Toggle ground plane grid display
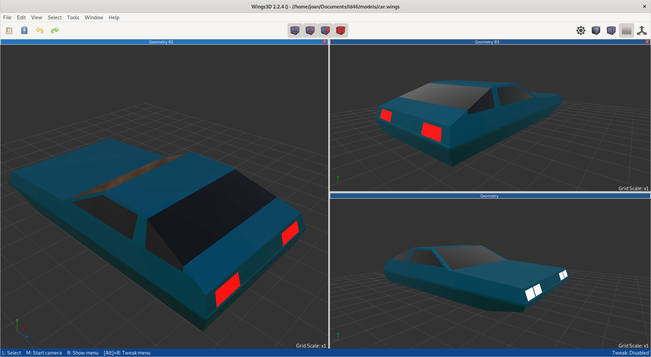Screen dimensions: 651x357 pos(627,30)
